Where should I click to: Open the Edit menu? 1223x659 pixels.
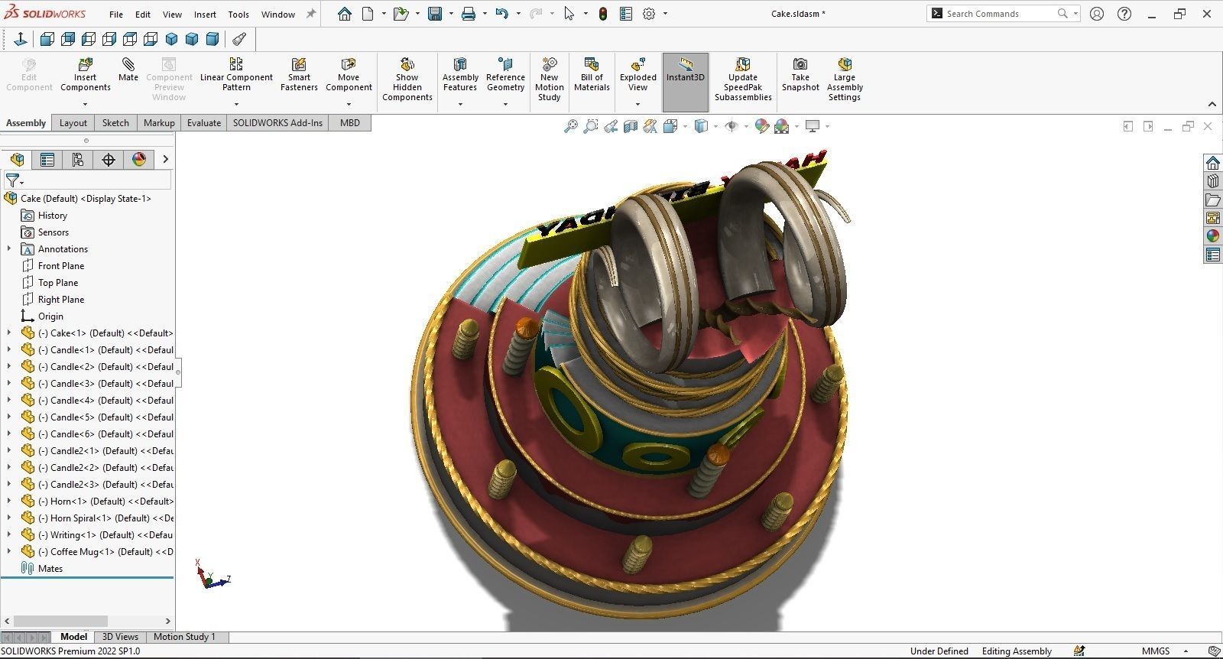143,14
